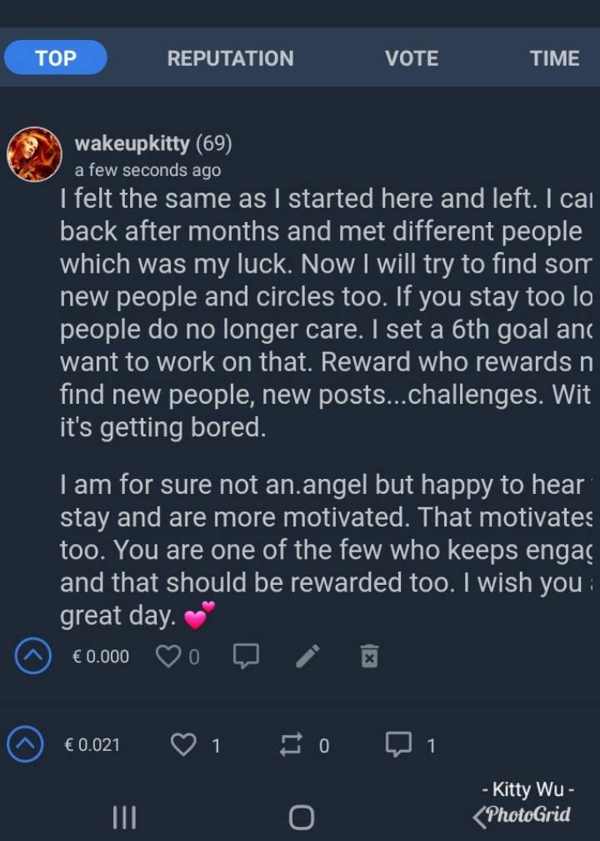The width and height of the screenshot is (600, 841).
Task: Edit the comment with pencil icon
Action: (307, 657)
